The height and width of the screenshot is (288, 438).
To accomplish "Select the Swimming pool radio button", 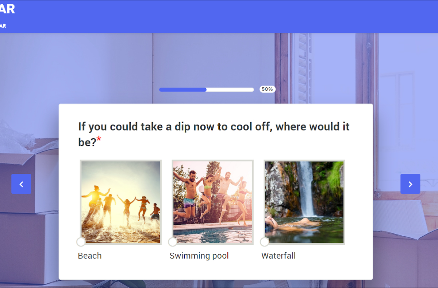I will point(173,242).
